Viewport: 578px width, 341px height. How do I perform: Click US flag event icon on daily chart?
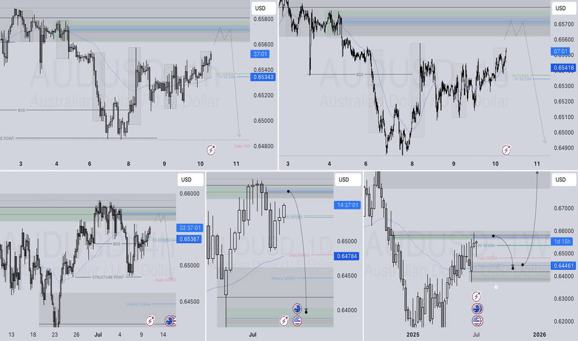(297, 321)
